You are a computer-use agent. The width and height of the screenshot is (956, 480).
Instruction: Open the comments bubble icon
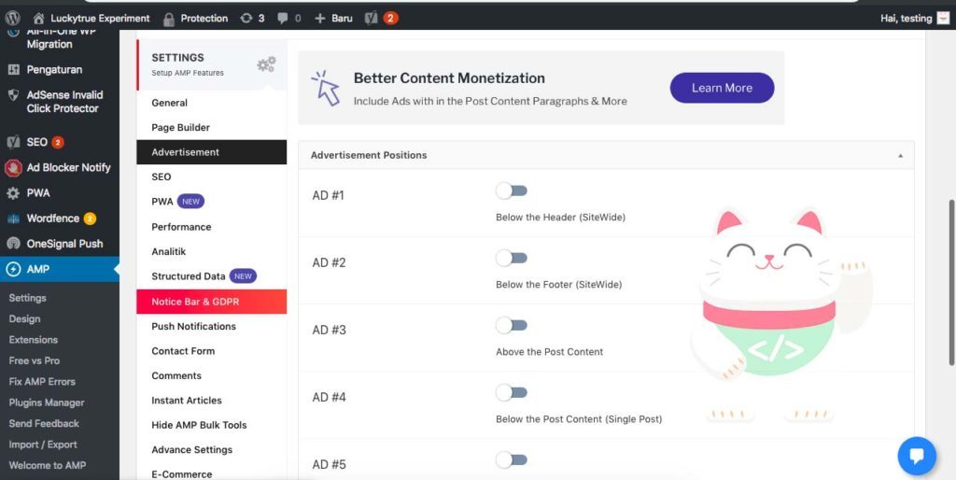click(x=282, y=19)
